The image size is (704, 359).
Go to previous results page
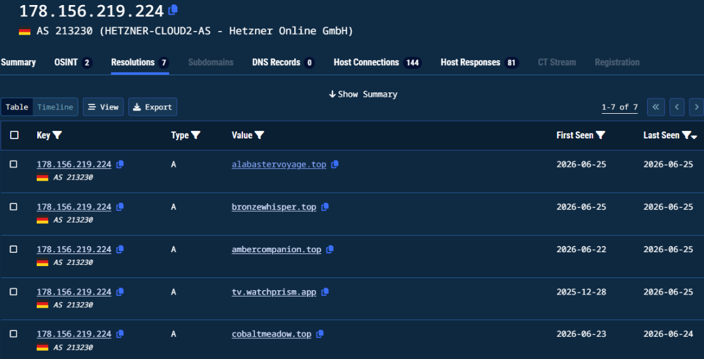(x=677, y=107)
